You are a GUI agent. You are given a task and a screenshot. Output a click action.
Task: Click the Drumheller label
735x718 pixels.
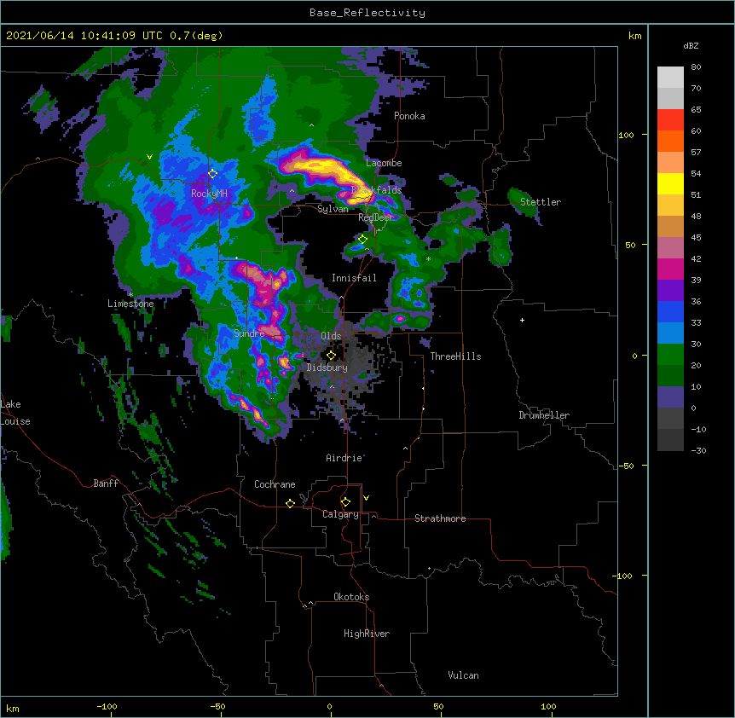pyautogui.click(x=544, y=415)
